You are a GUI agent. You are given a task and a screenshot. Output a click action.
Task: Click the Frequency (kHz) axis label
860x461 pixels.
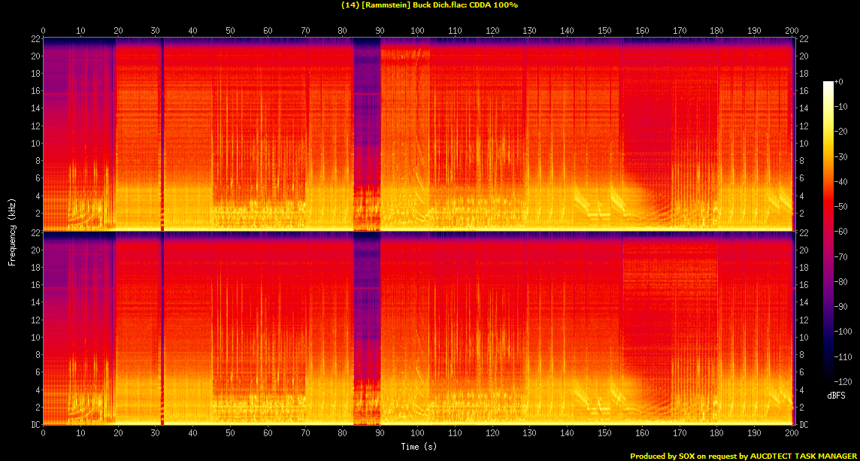[12, 230]
